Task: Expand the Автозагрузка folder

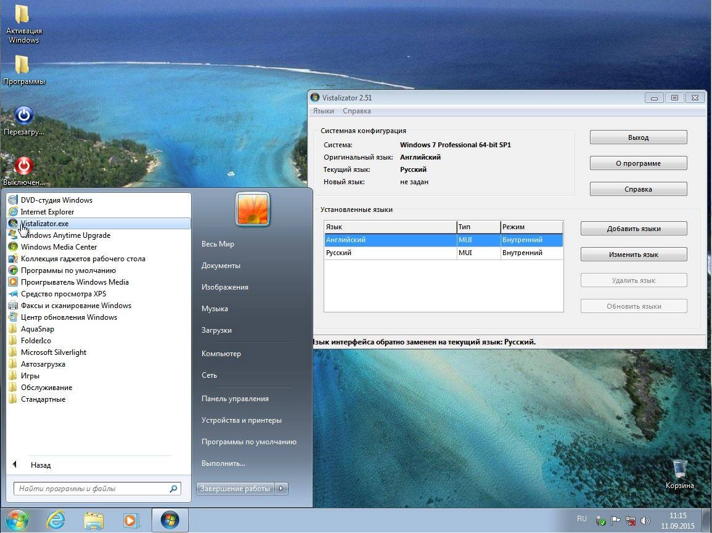Action: coord(99,364)
